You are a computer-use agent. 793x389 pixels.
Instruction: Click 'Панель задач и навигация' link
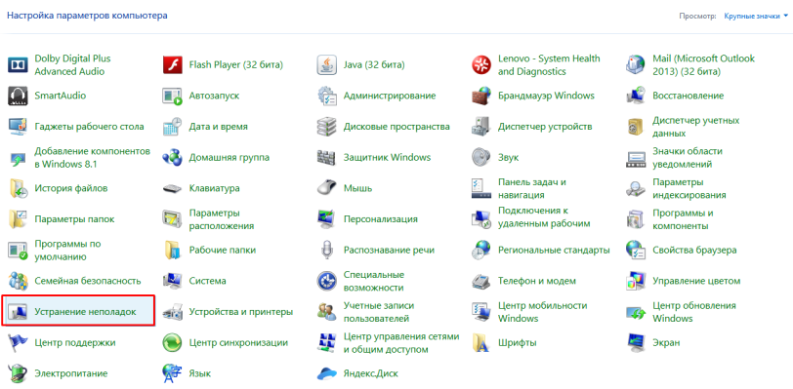(532, 188)
